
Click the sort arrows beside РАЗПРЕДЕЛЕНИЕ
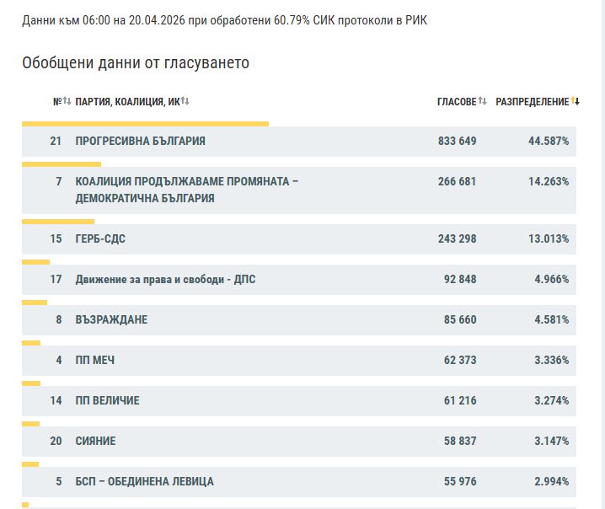pyautogui.click(x=575, y=101)
